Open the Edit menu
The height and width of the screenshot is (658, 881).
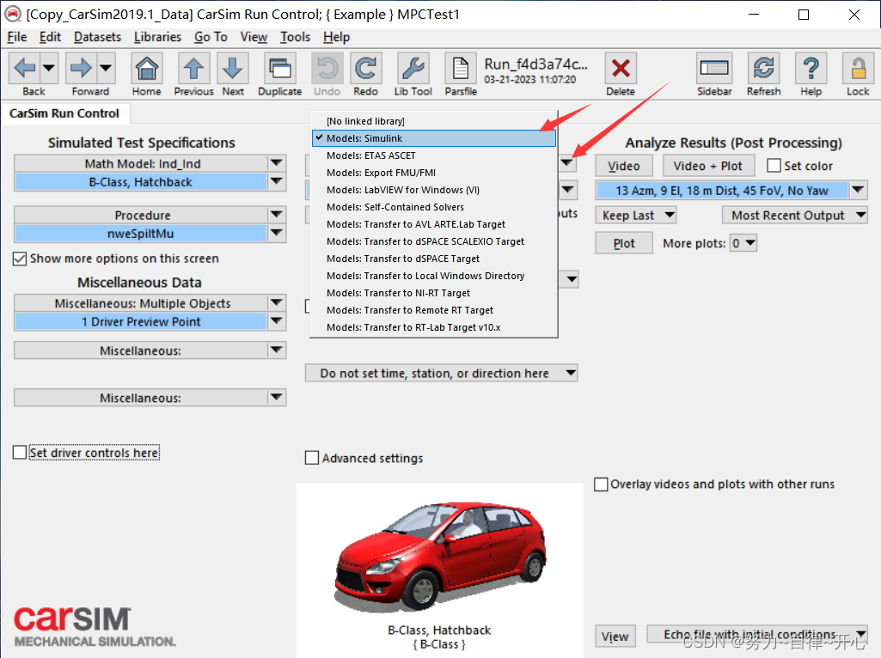tap(50, 37)
